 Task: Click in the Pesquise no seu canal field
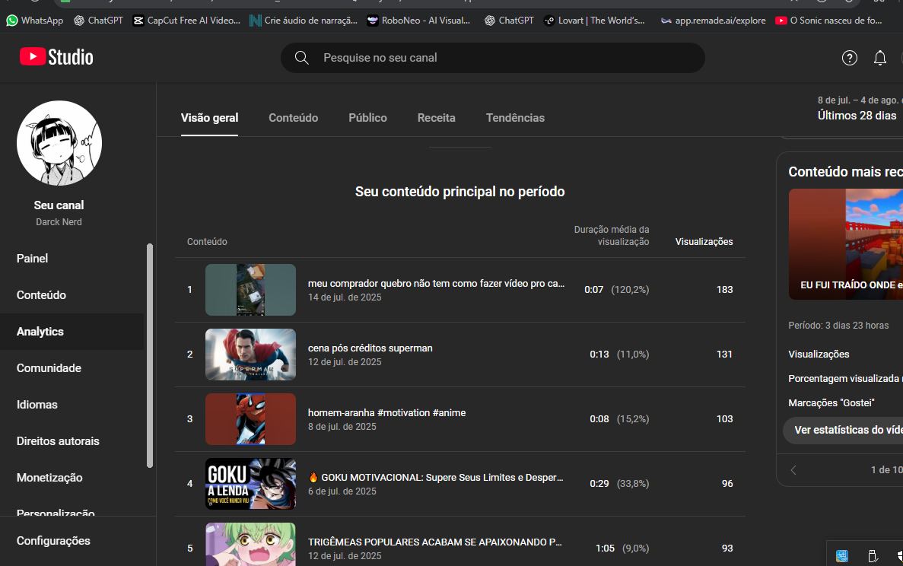click(x=492, y=58)
